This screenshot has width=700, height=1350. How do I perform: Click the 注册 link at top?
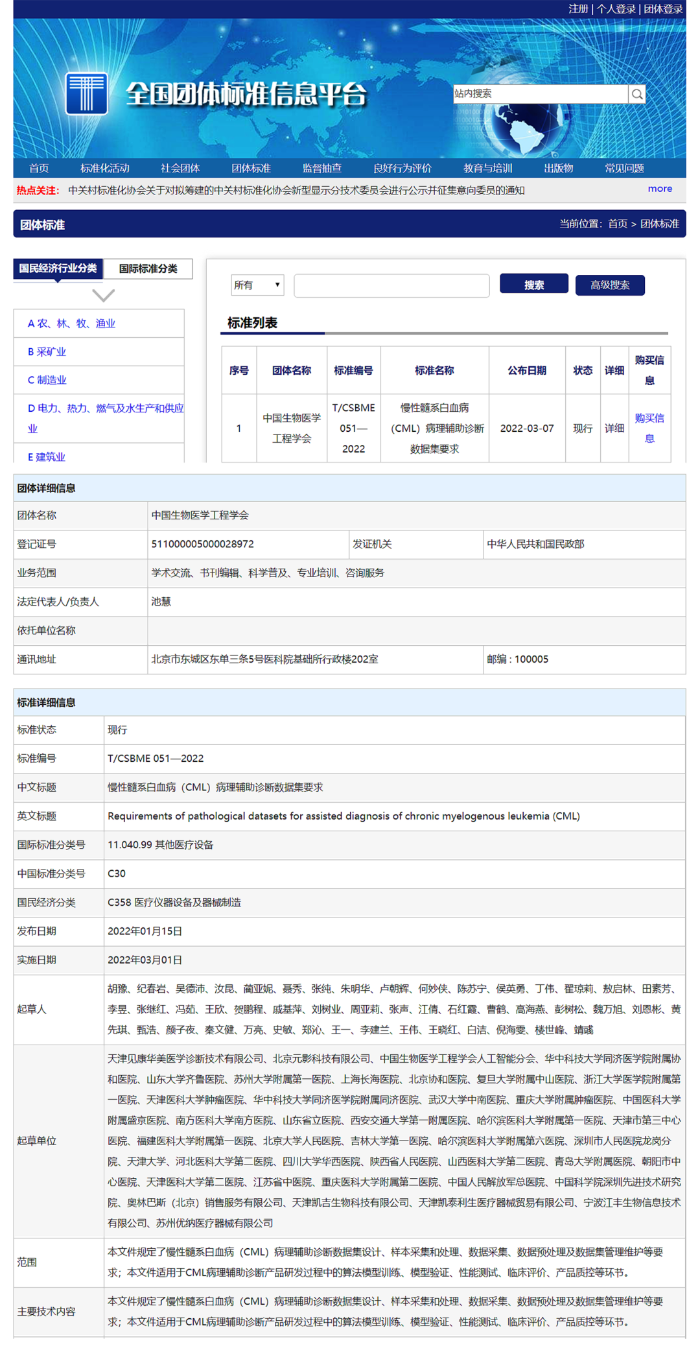(577, 9)
